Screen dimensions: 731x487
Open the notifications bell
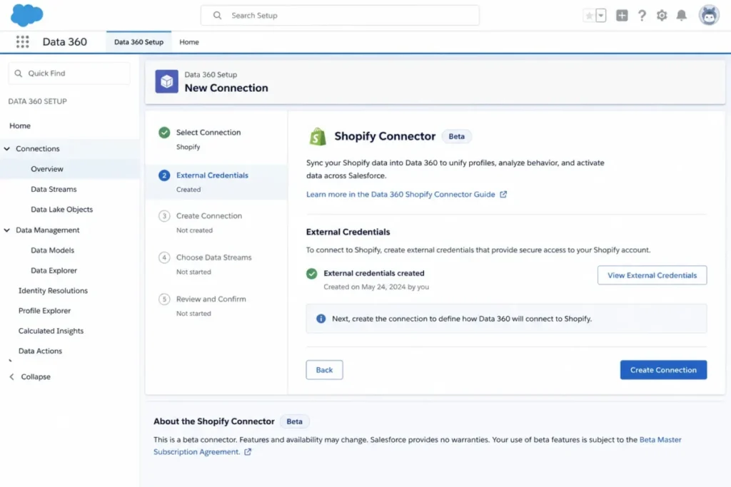pos(681,16)
